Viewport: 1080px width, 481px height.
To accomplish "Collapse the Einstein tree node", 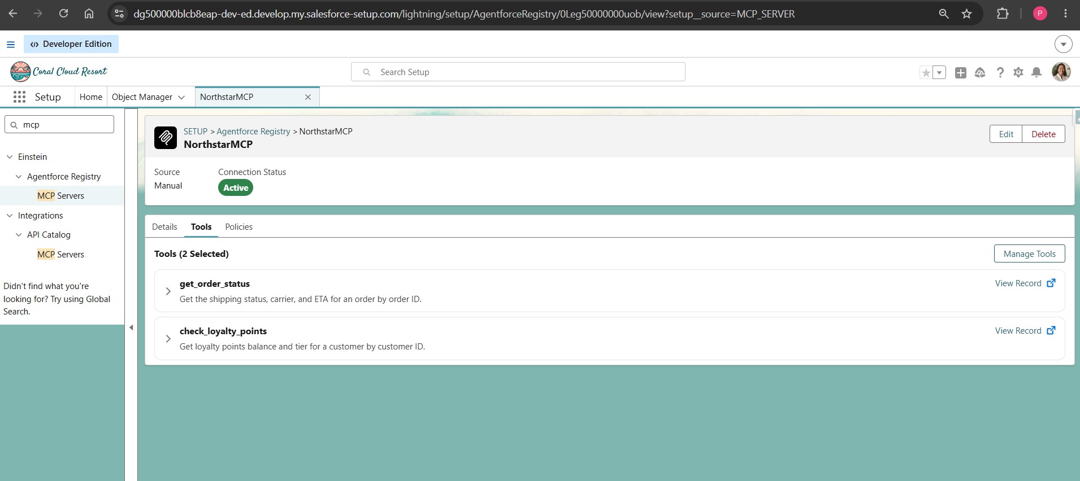I will tap(10, 157).
